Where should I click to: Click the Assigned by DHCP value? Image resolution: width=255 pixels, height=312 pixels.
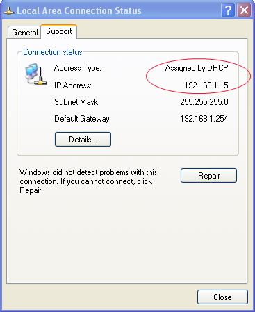tap(197, 68)
